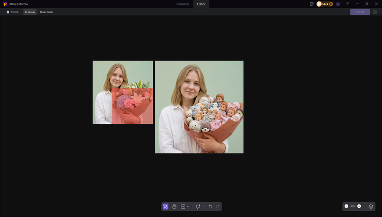Zoom in with the plus button
Image resolution: width=382 pixels, height=217 pixels.
(x=359, y=206)
